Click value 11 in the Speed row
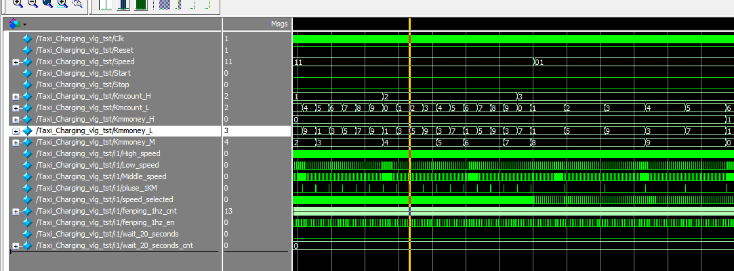 [x=228, y=61]
